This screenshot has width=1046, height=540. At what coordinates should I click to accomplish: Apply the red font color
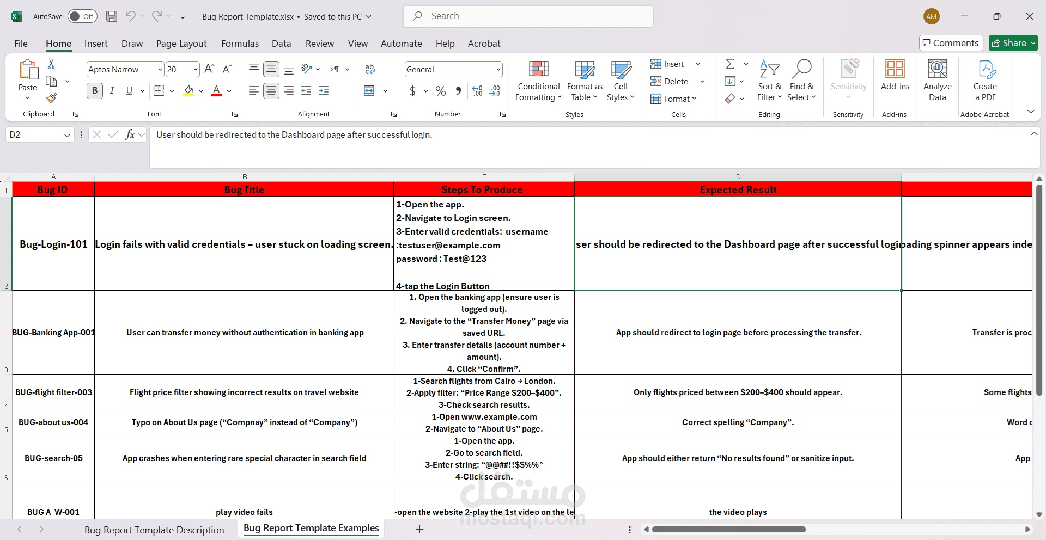(216, 91)
